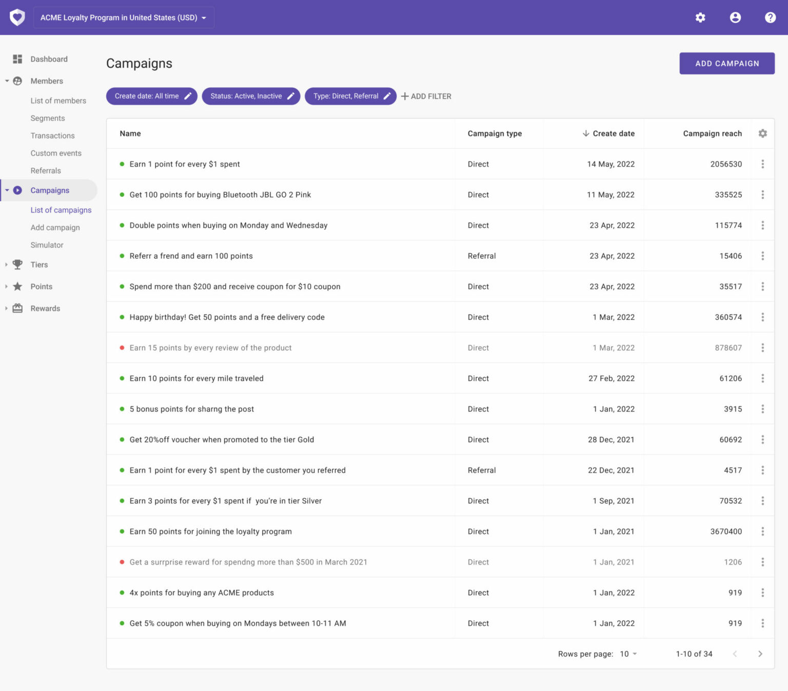Viewport: 788px width, 691px height.
Task: Expand the Tiers section in the sidebar
Action: point(6,265)
